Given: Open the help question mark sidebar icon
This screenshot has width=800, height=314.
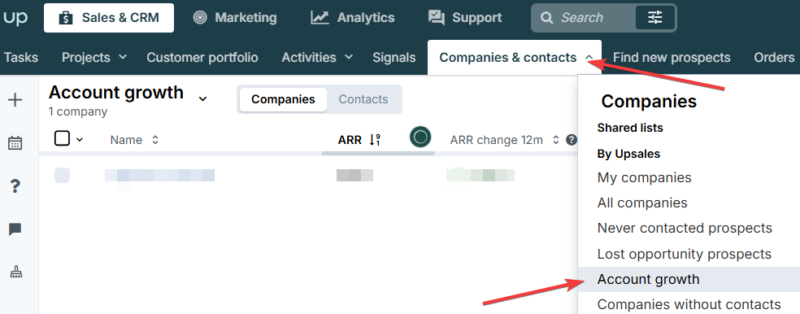Looking at the screenshot, I should tap(15, 186).
